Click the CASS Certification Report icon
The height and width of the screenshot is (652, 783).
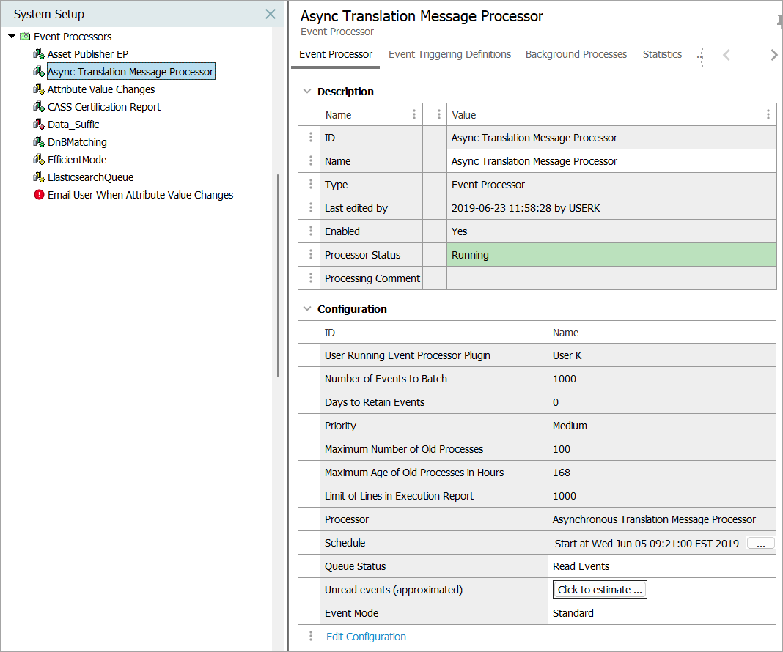[x=39, y=107]
